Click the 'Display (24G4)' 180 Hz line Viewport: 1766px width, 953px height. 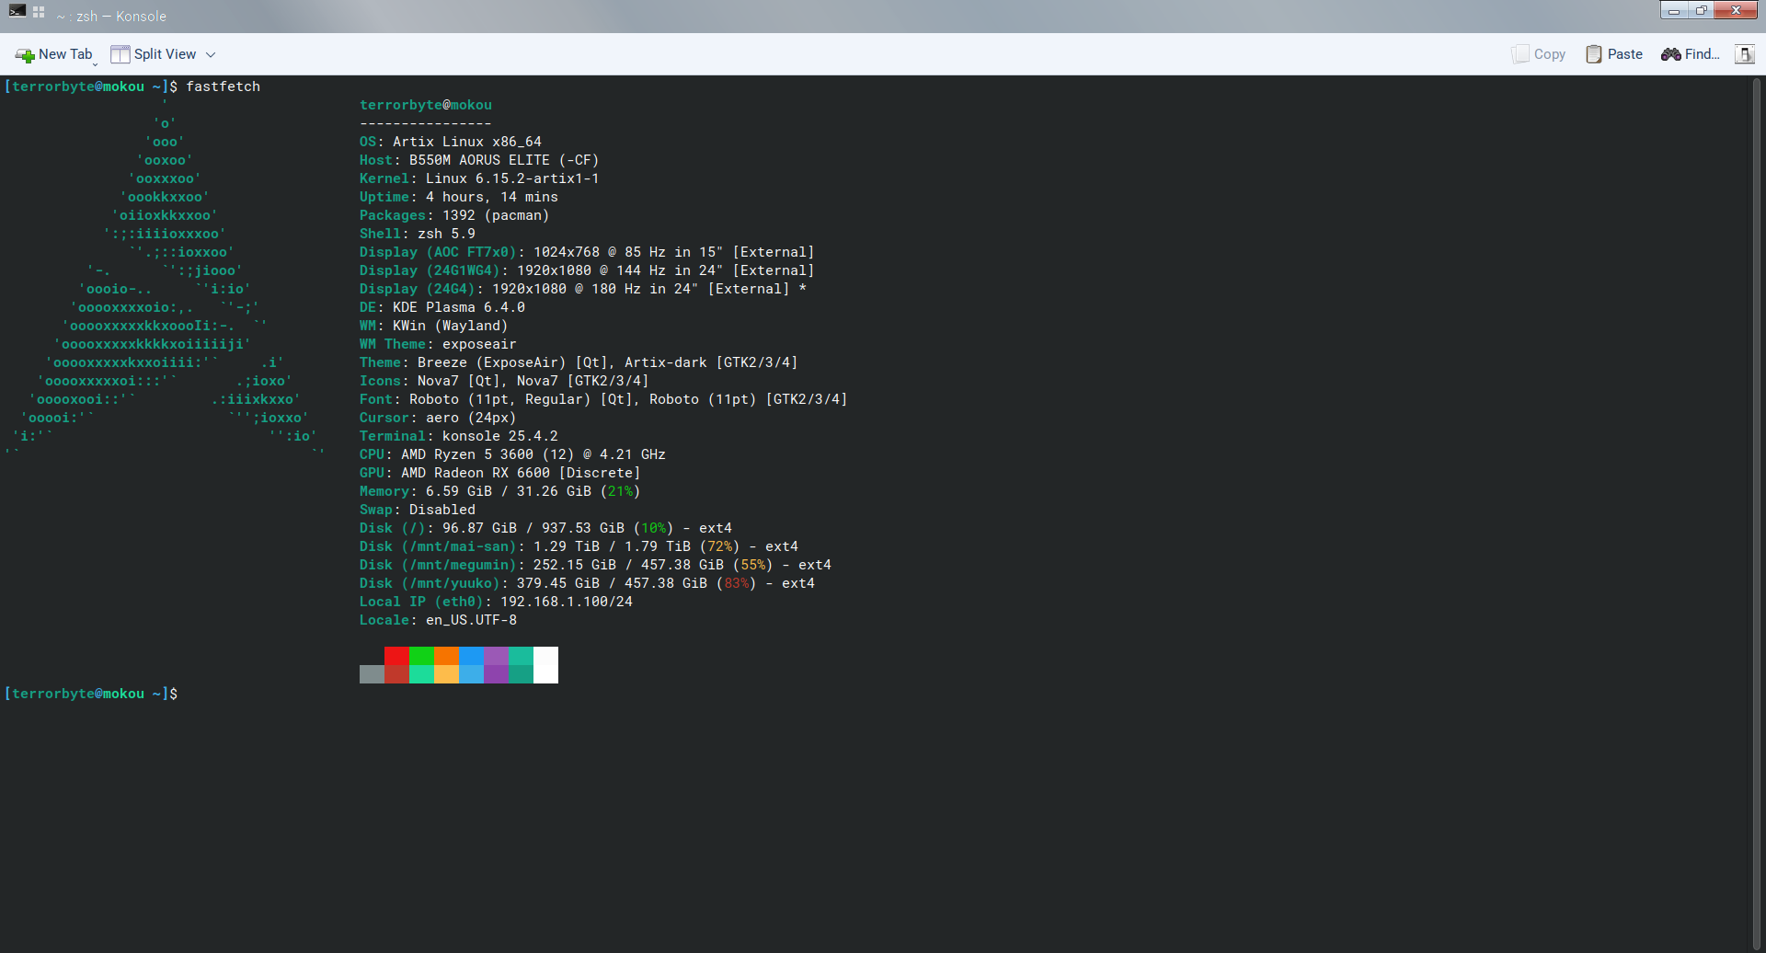pyautogui.click(x=583, y=289)
